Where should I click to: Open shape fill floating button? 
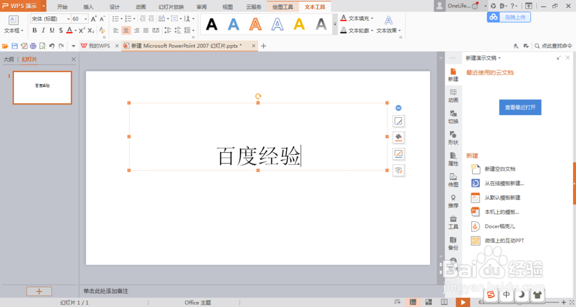[x=399, y=137]
